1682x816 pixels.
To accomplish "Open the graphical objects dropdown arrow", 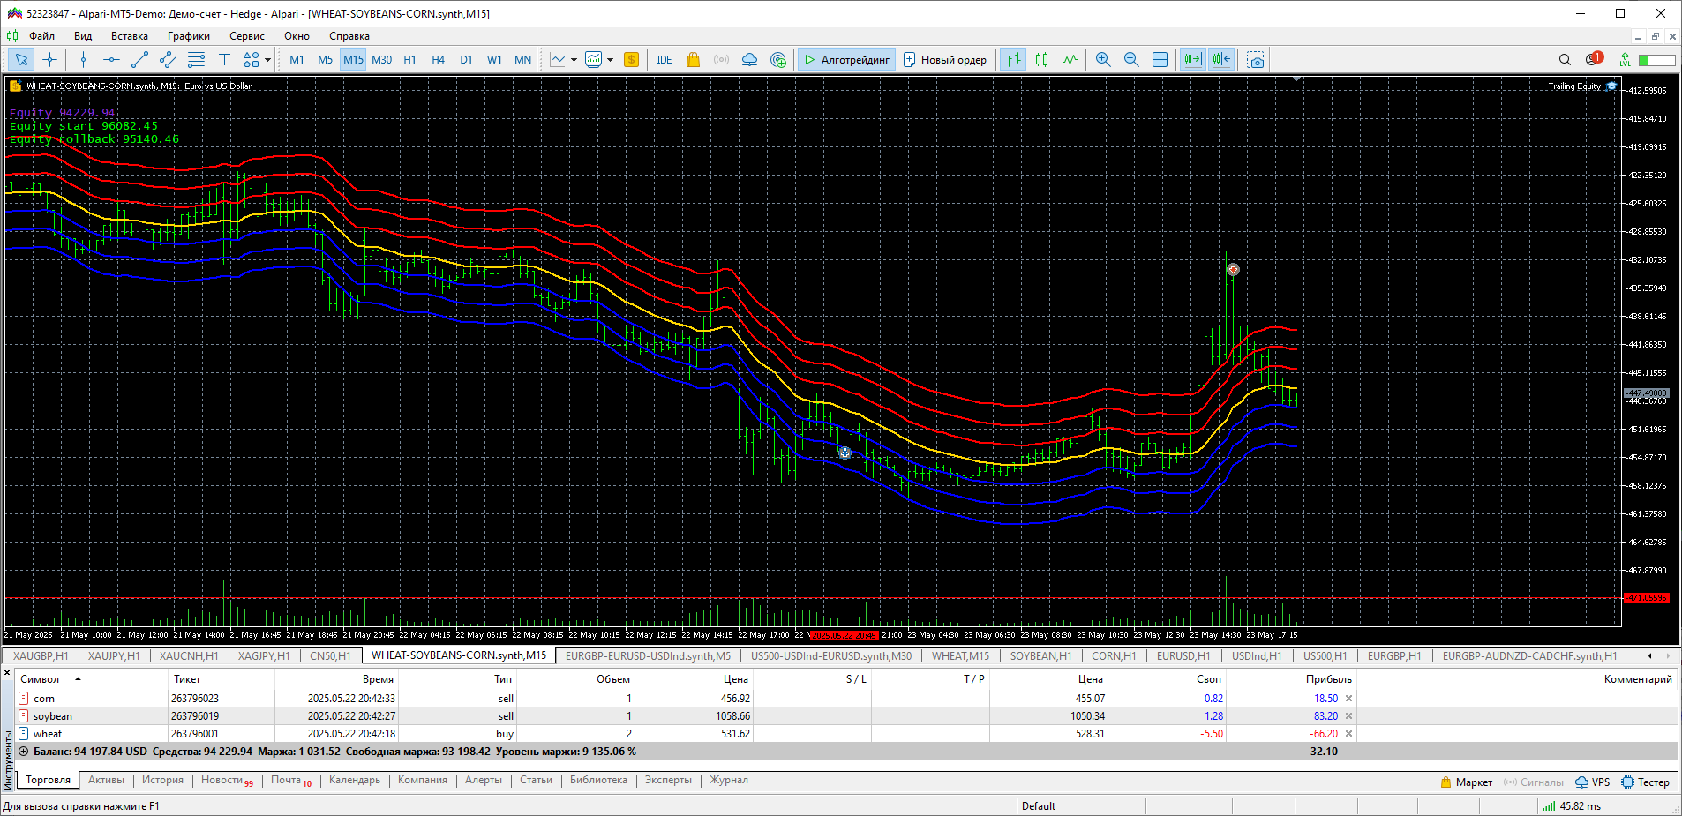I will point(267,60).
